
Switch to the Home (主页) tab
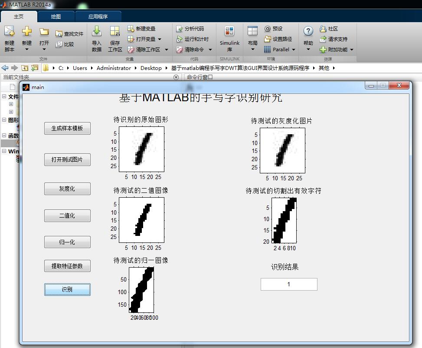tap(19, 17)
